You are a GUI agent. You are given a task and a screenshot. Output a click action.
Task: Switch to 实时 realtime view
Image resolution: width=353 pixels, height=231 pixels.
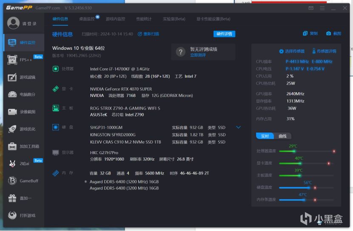(265, 136)
